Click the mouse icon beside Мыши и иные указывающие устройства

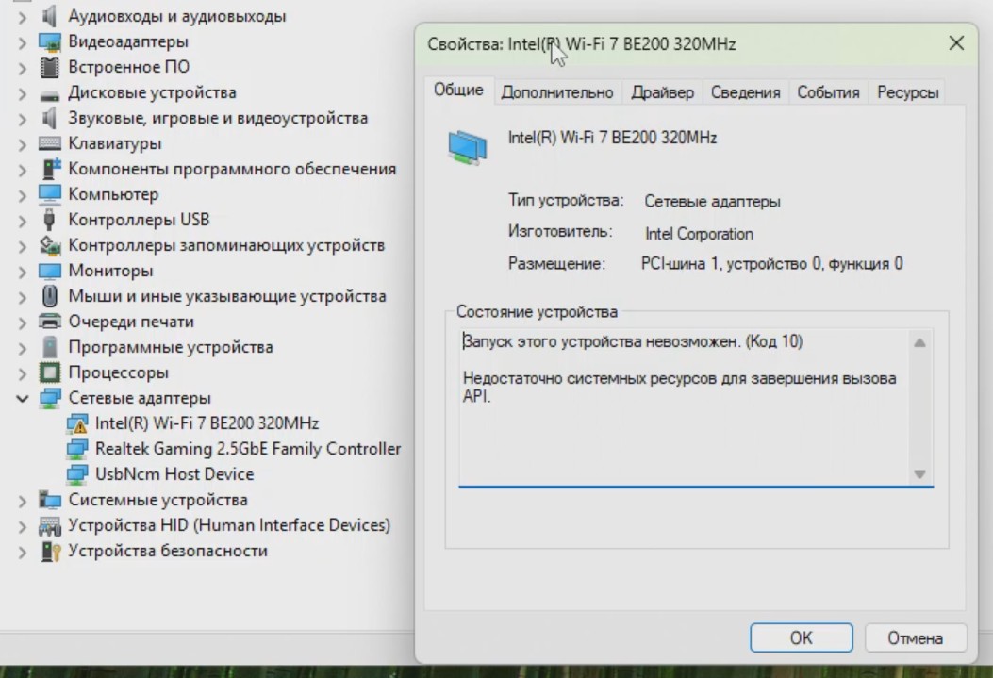pos(49,296)
